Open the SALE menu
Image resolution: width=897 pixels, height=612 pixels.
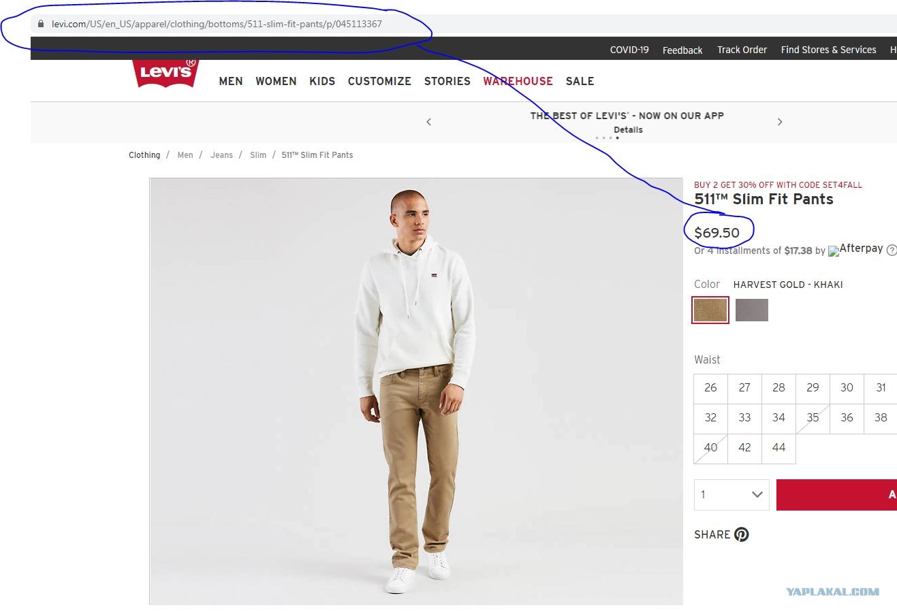[580, 81]
